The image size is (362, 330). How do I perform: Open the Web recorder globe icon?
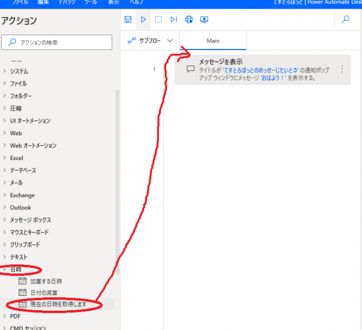[189, 20]
